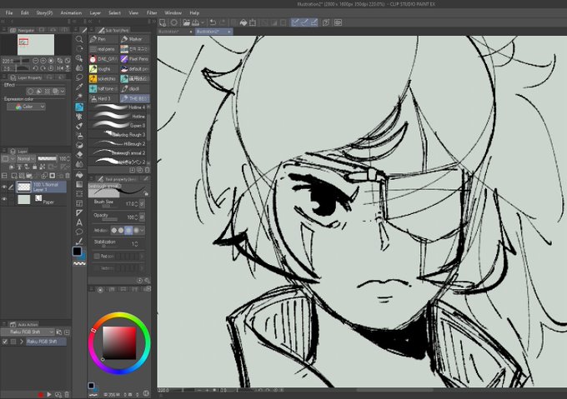Select the Gradient tool
This screenshot has height=399, width=567.
pos(79,184)
